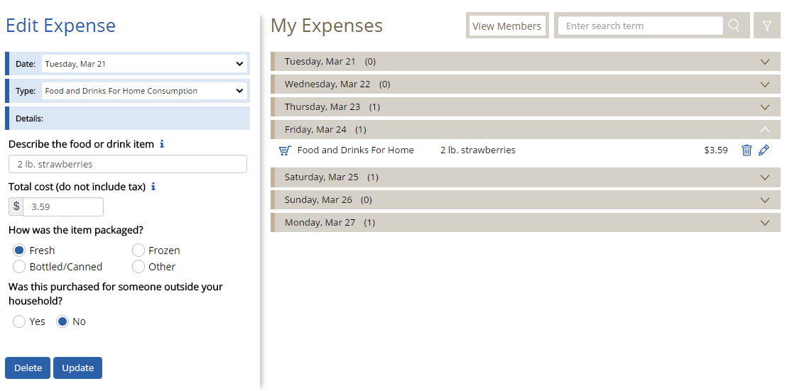Select the Frozen packaging option

tap(139, 250)
